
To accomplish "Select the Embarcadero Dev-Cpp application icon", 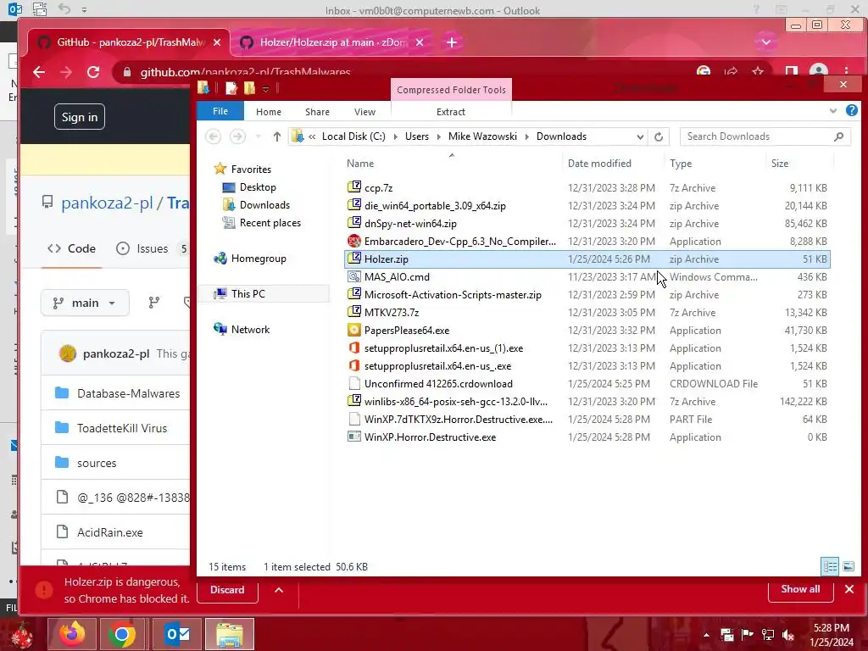I will [x=354, y=241].
